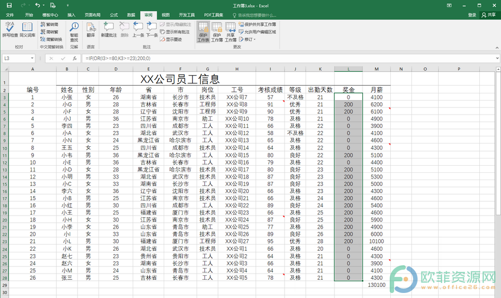The width and height of the screenshot is (501, 298).
Task: Click the confirm checkmark icon in the formula bar
Action: (63, 58)
